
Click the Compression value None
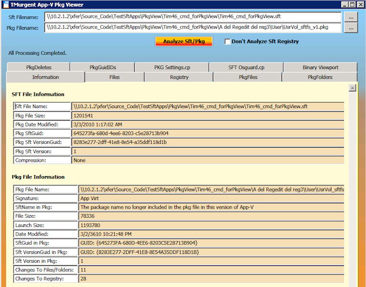pyautogui.click(x=208, y=161)
